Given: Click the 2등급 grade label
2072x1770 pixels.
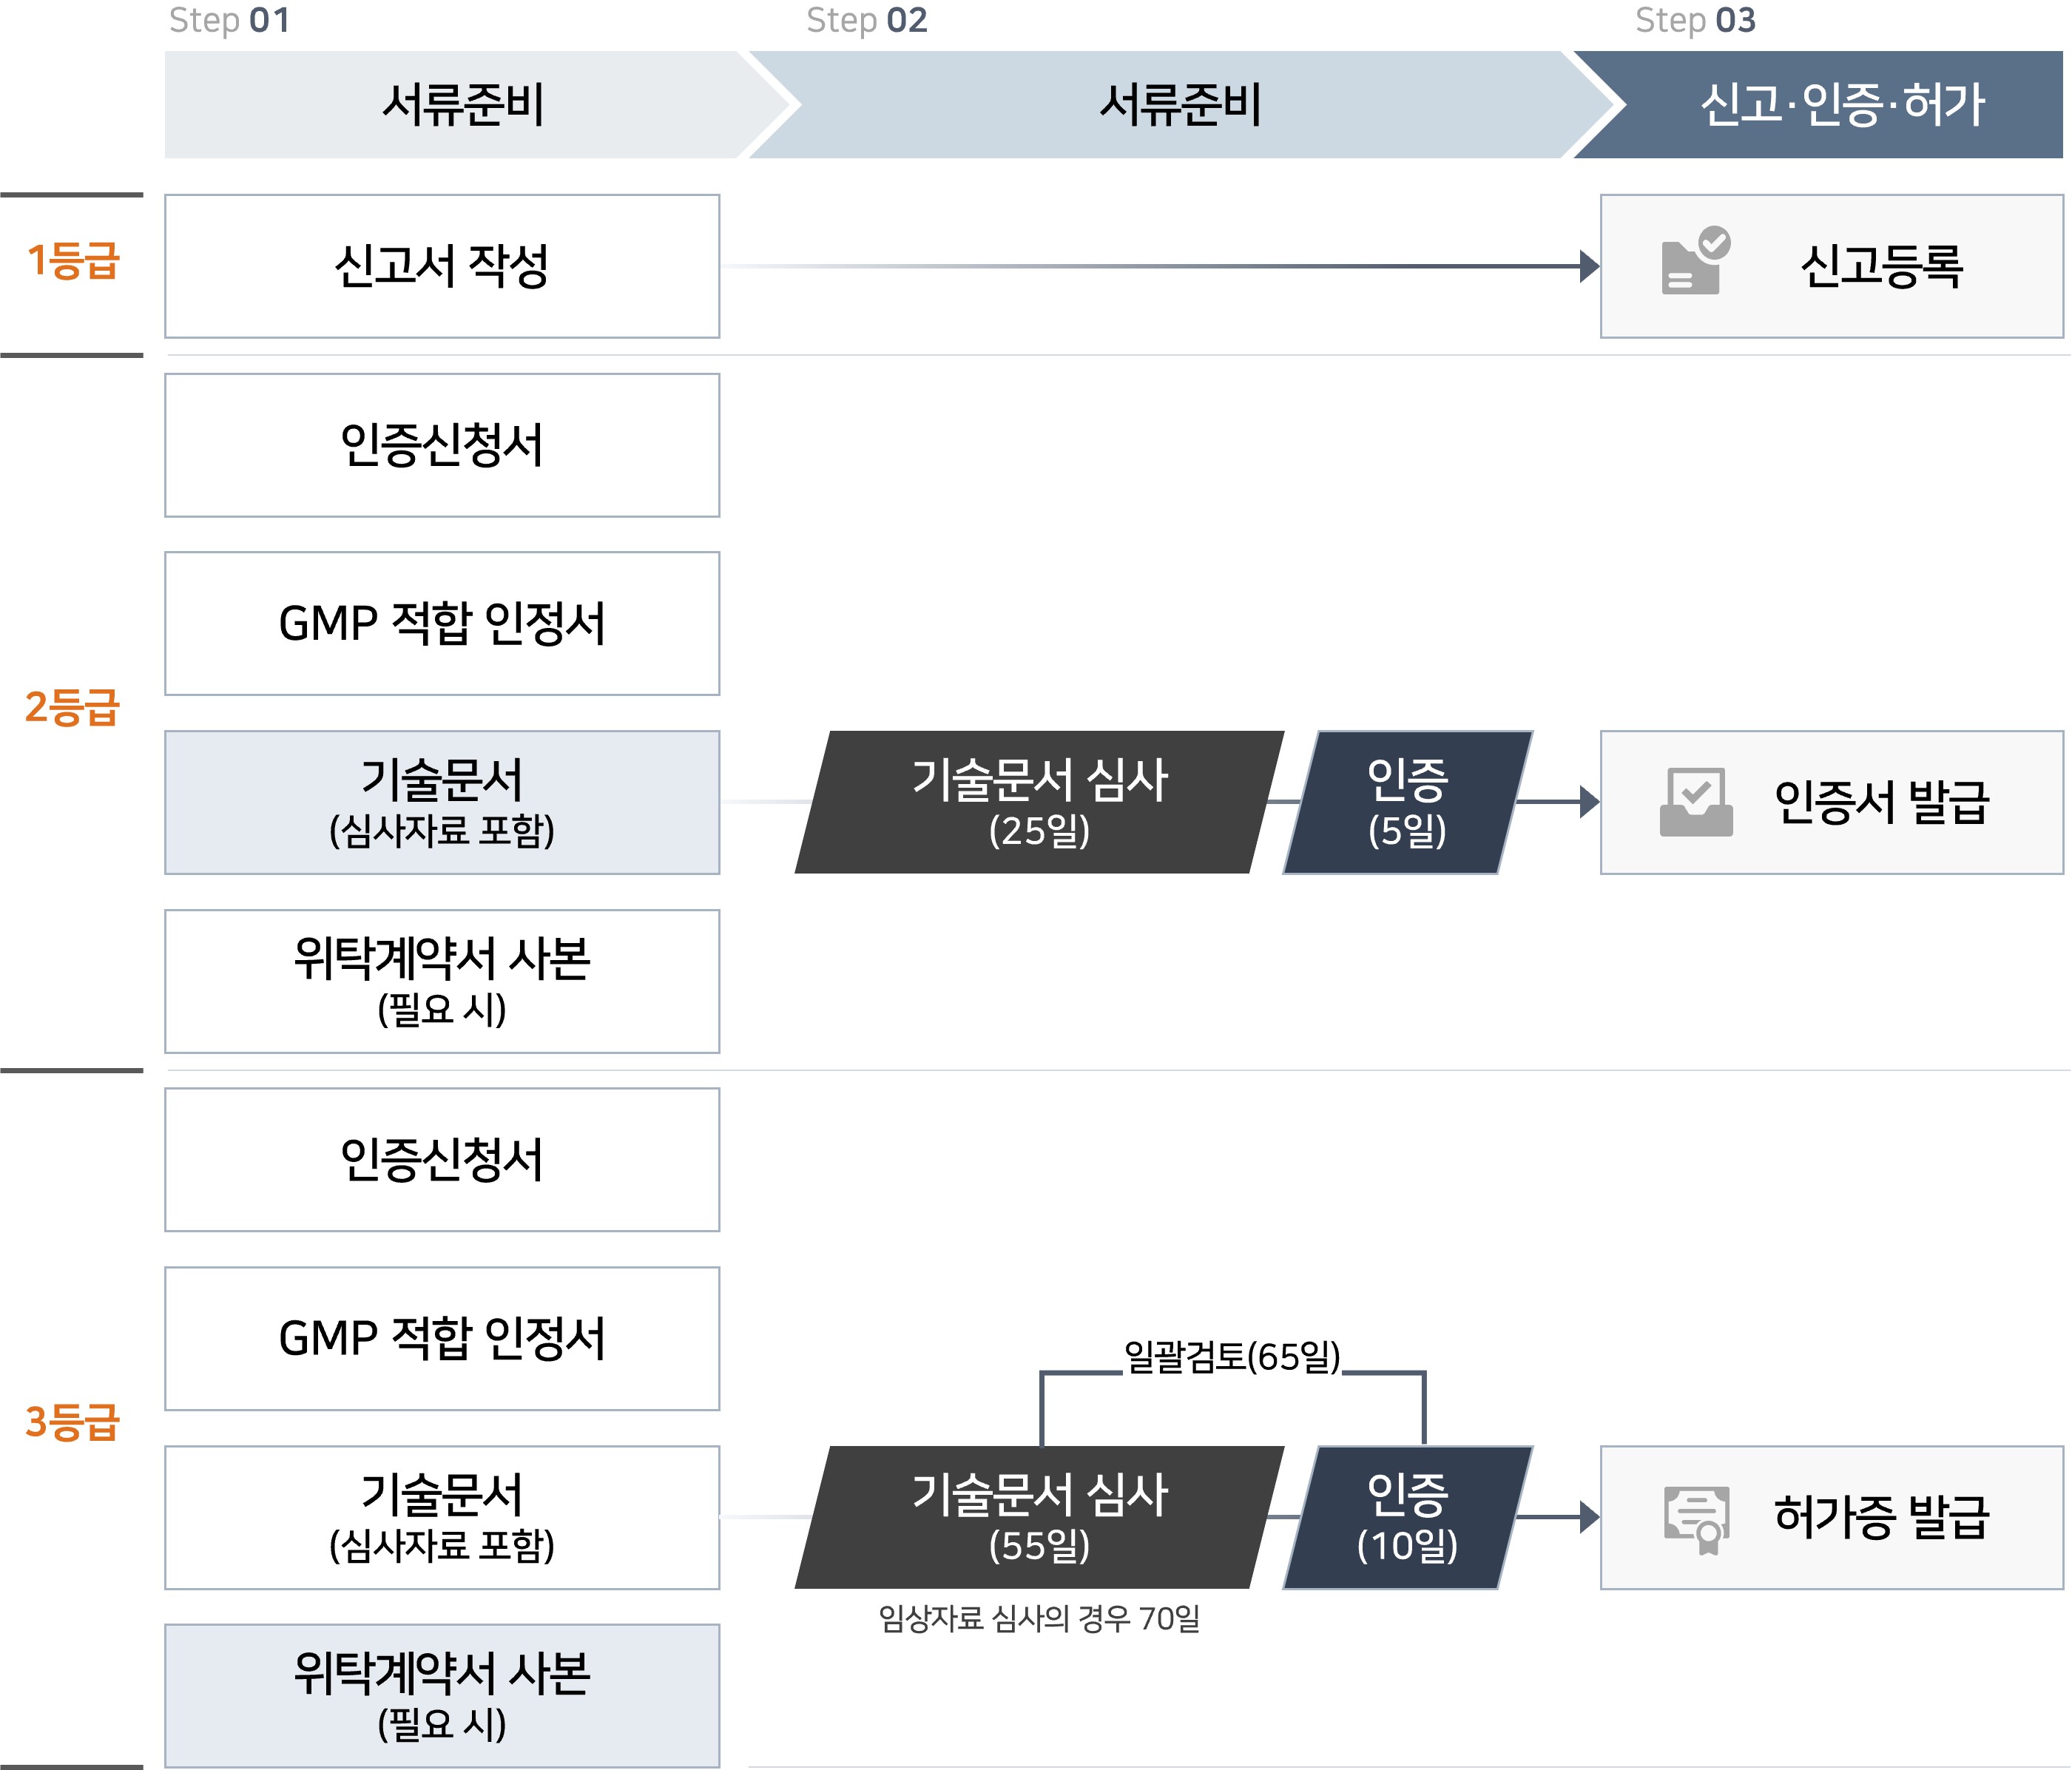Looking at the screenshot, I should coord(72,707).
